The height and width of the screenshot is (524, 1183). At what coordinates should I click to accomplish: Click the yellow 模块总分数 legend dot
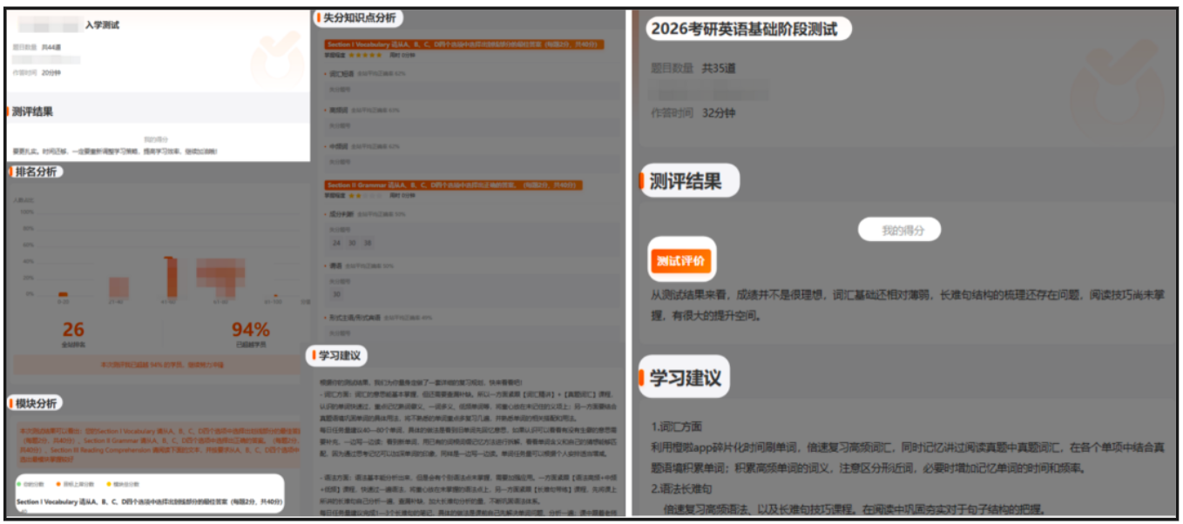click(109, 484)
